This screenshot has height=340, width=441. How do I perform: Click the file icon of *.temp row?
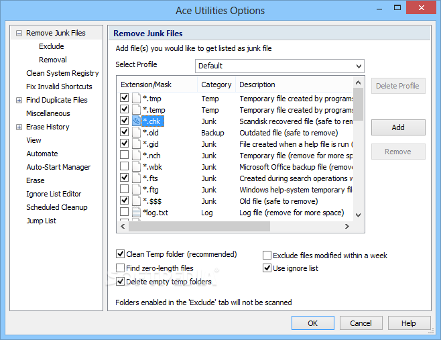click(x=137, y=109)
